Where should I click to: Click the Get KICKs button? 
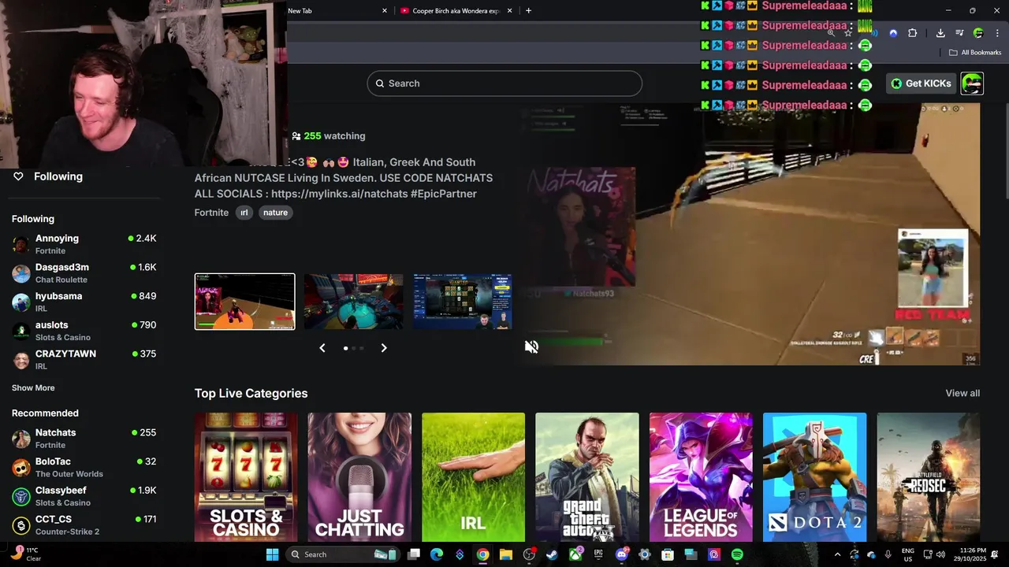pyautogui.click(x=921, y=83)
